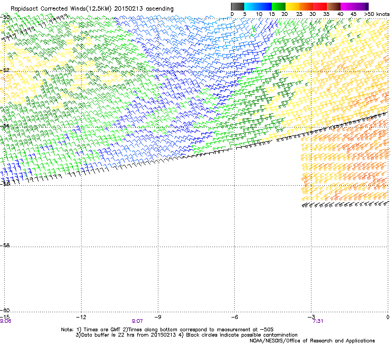Click the blue 10-15 knots legend swatch
392x344 pixels.
coord(265,6)
